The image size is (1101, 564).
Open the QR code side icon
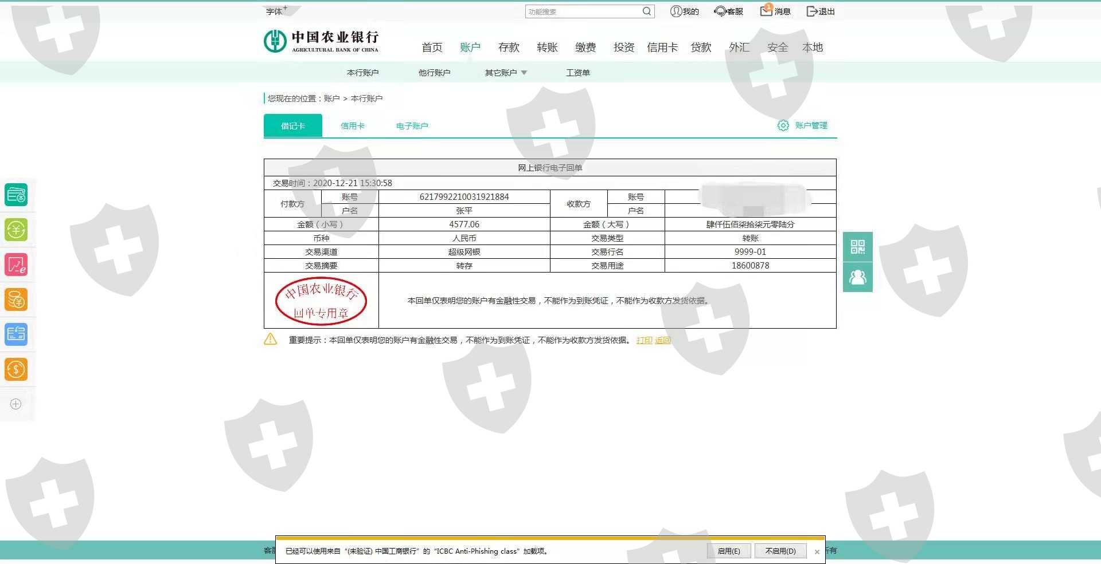[858, 247]
